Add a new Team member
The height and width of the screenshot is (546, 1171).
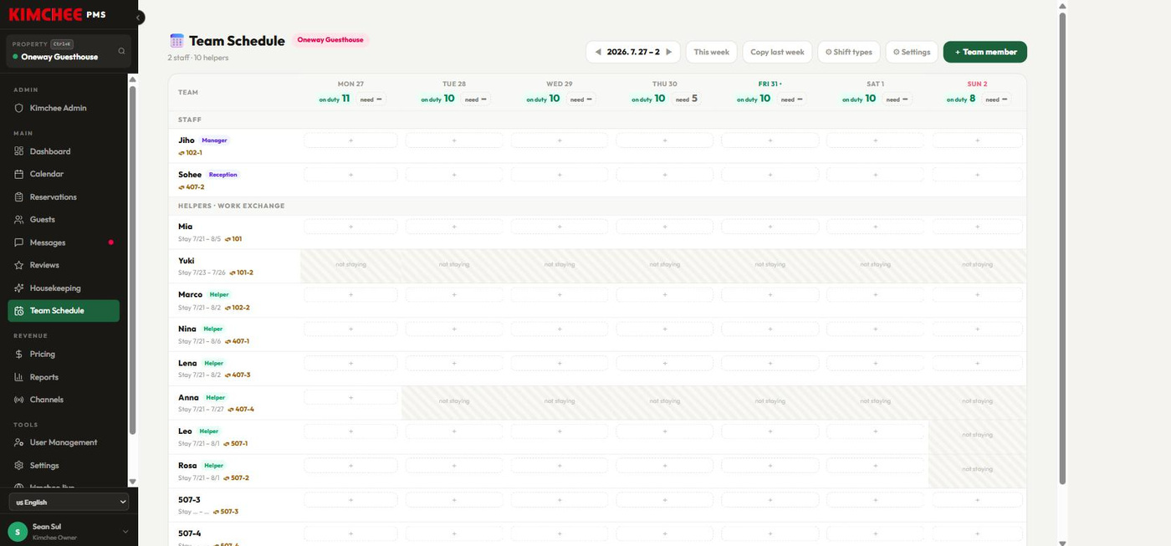(985, 52)
